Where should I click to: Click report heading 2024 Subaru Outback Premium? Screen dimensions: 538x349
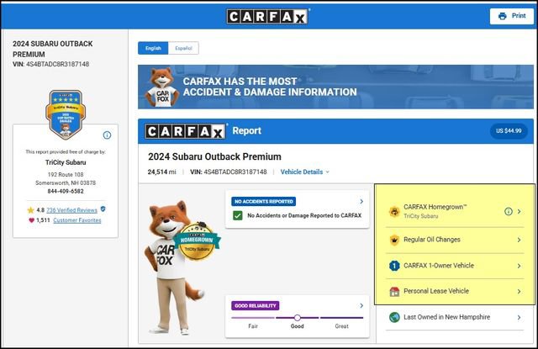[x=214, y=156]
